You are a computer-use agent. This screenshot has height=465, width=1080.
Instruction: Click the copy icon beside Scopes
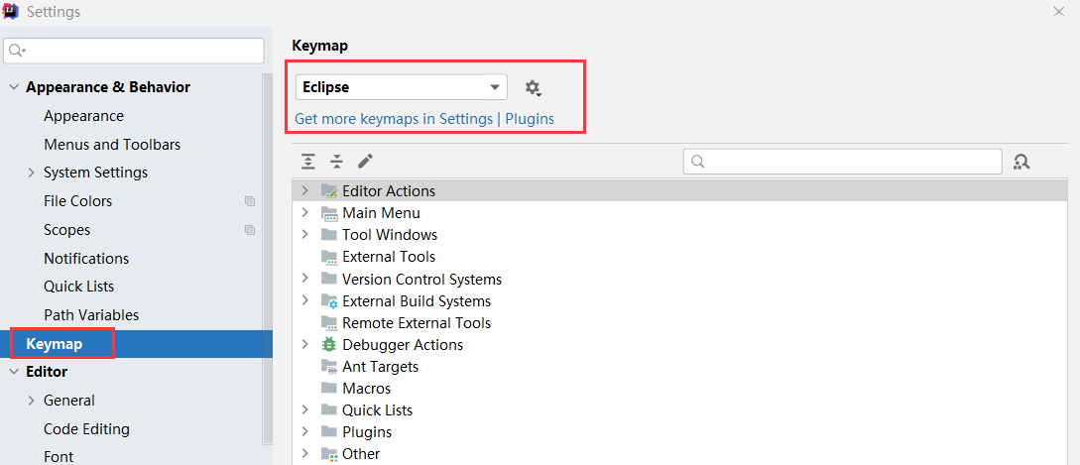[x=249, y=230]
